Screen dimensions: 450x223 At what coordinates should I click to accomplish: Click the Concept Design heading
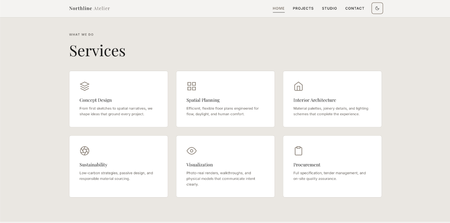[95, 100]
